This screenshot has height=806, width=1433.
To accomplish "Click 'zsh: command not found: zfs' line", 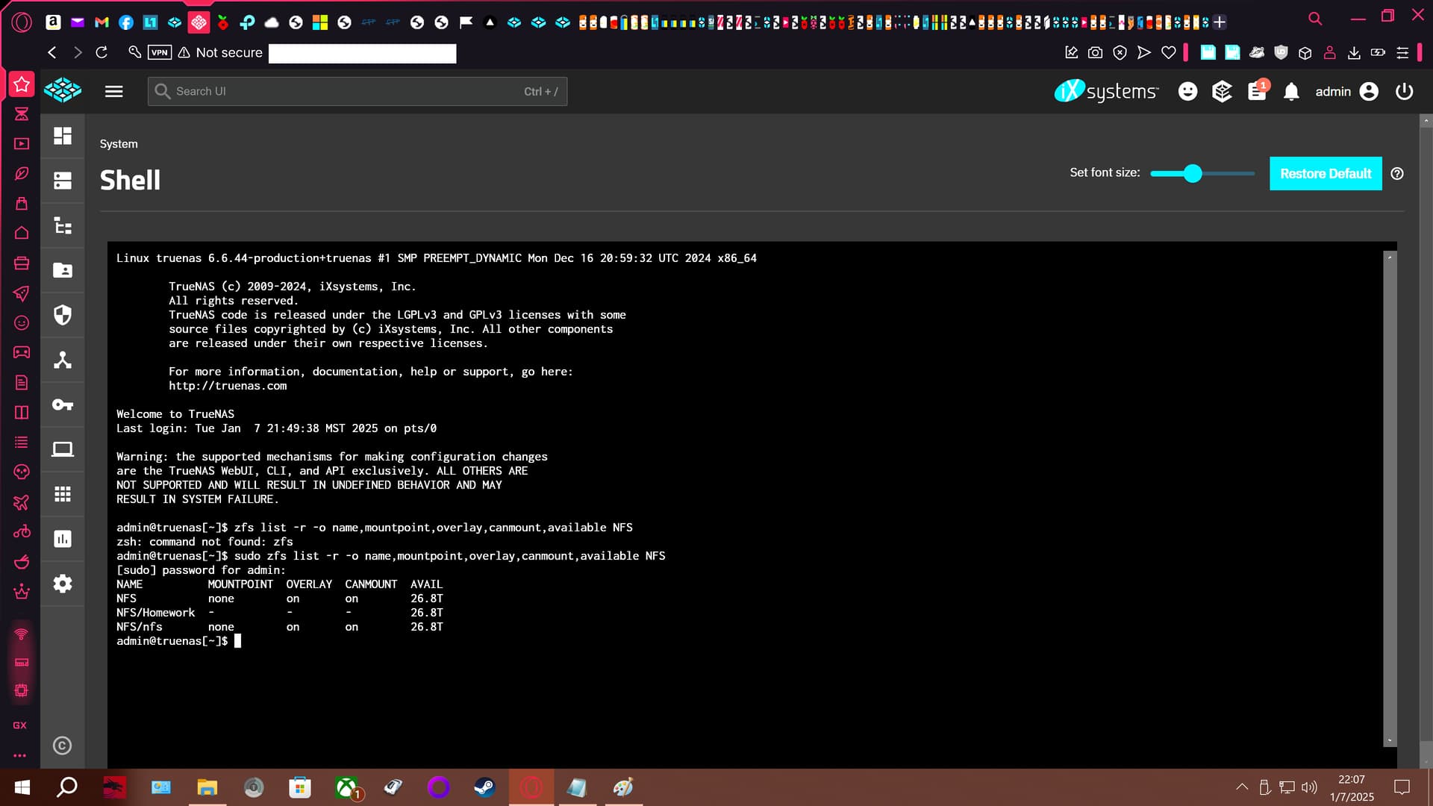I will pyautogui.click(x=205, y=542).
